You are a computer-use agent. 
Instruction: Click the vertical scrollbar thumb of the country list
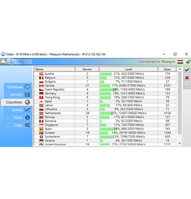(180, 103)
